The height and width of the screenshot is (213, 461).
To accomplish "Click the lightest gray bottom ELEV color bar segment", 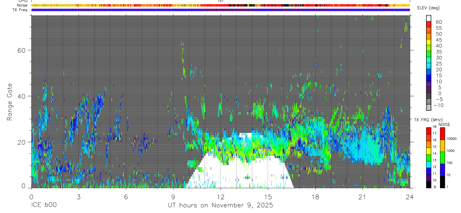I will click(x=429, y=107).
